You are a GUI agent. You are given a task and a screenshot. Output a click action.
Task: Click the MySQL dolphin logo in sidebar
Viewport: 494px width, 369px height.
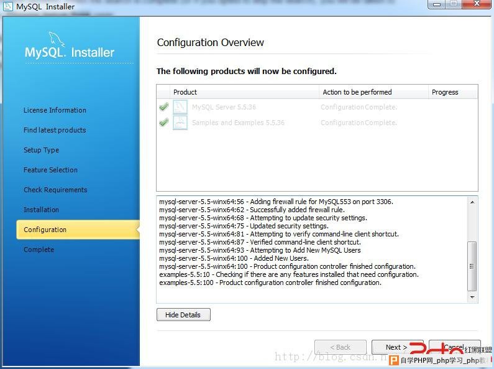click(57, 39)
